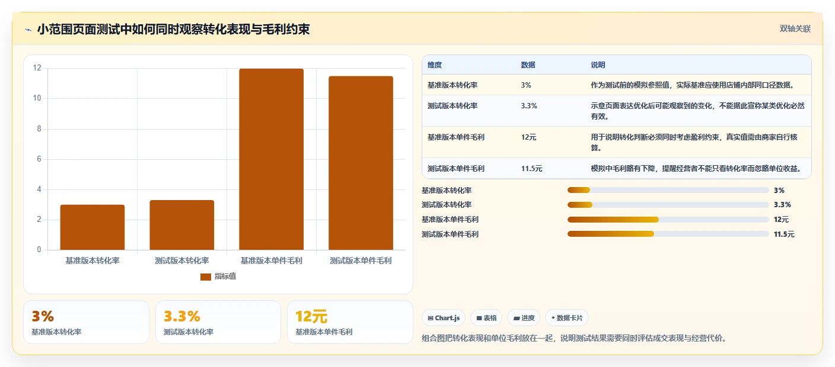The width and height of the screenshot is (835, 367).
Task: Click the lightning icon beside the title
Action: pos(28,30)
